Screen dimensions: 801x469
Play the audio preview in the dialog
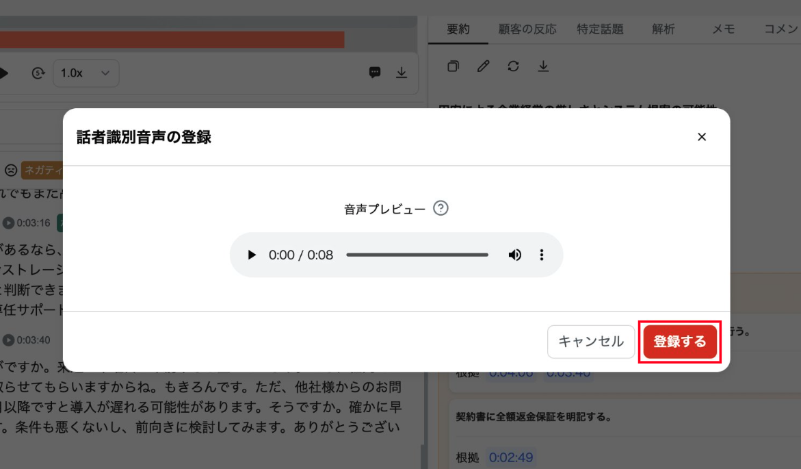click(252, 255)
